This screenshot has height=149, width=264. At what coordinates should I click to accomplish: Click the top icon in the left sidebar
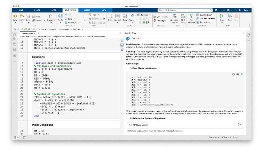click(x=15, y=35)
